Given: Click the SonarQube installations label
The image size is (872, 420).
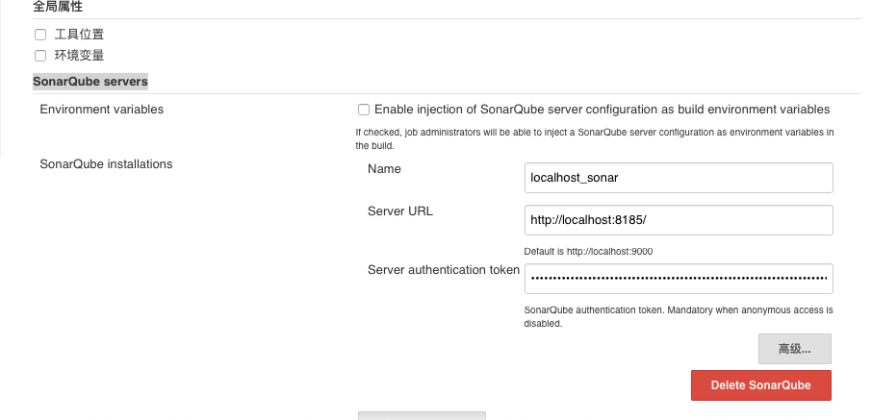Looking at the screenshot, I should (106, 164).
